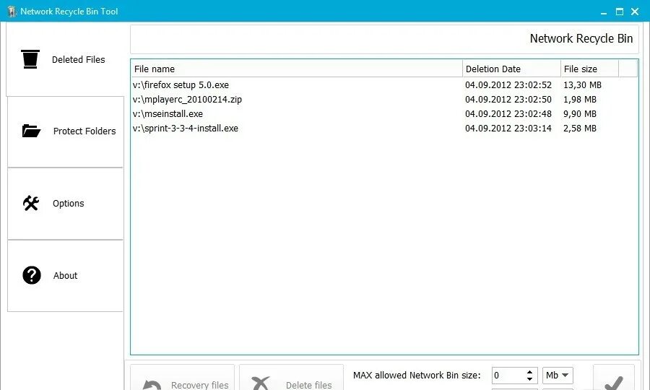Click the X icon on Delete files
This screenshot has height=390, width=650.
click(261, 383)
